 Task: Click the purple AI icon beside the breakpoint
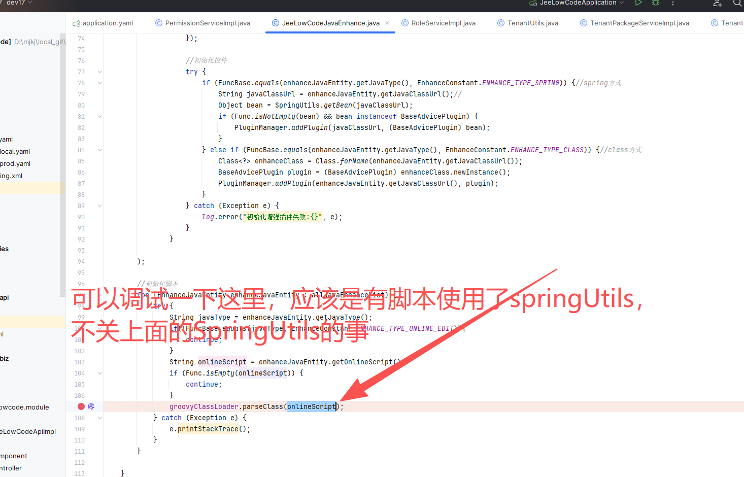click(91, 406)
